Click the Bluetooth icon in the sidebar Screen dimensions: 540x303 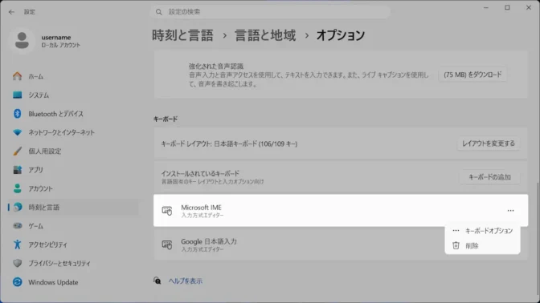[x=17, y=114]
